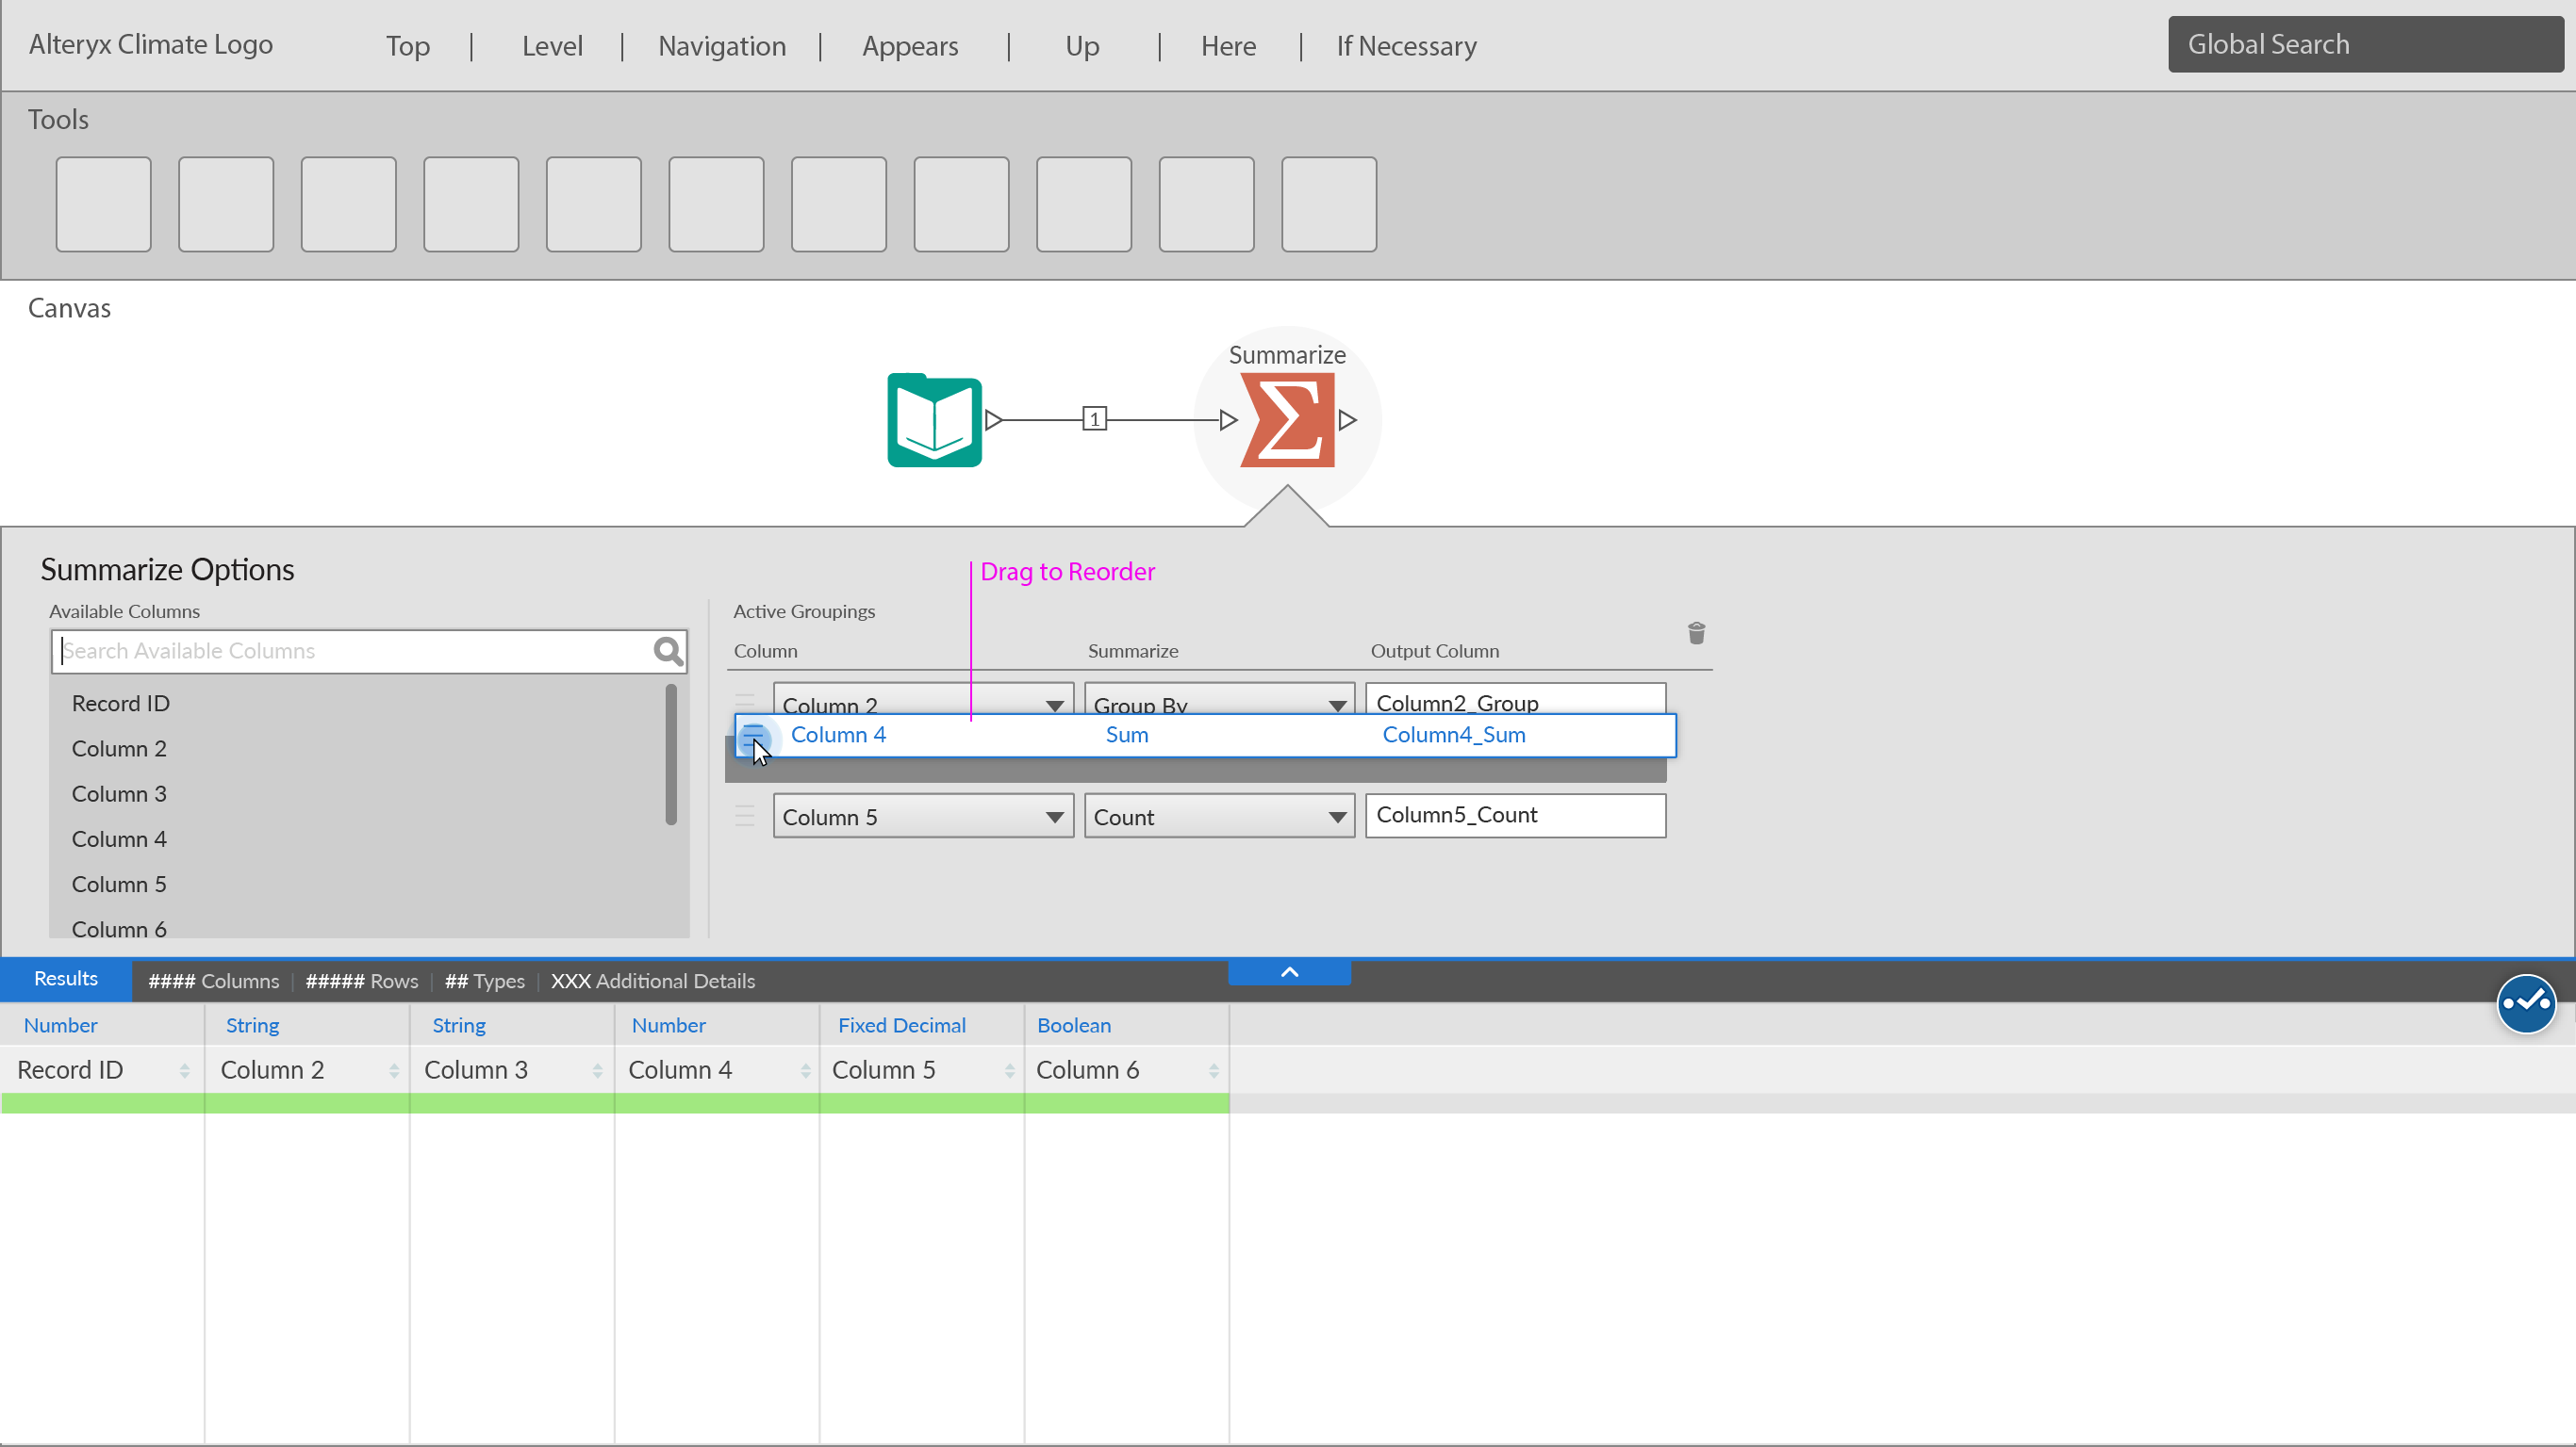Screen dimensions: 2576x1447
Task: Click the Summarize tool output arrow anchor
Action: (1348, 420)
